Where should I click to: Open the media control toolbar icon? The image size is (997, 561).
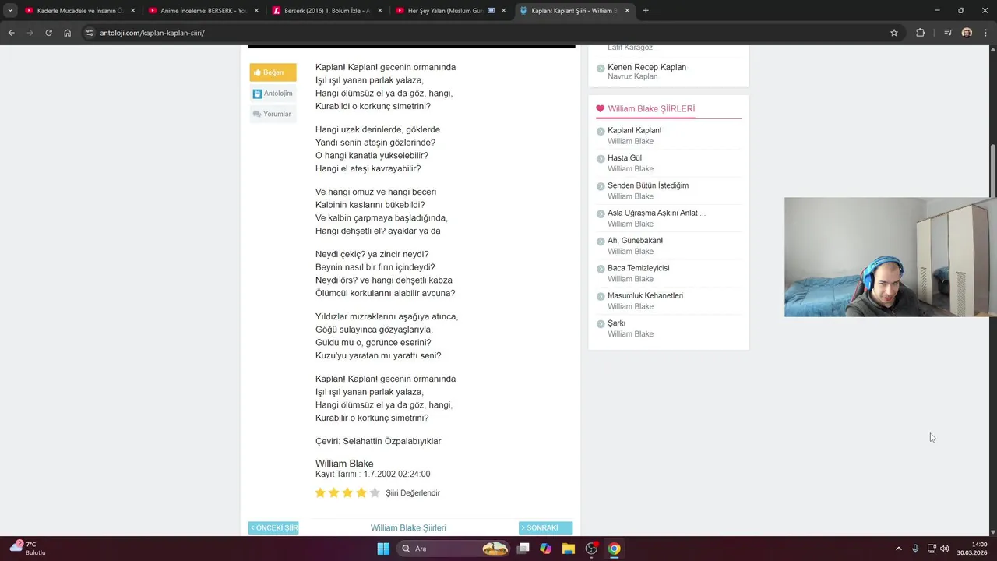point(948,33)
